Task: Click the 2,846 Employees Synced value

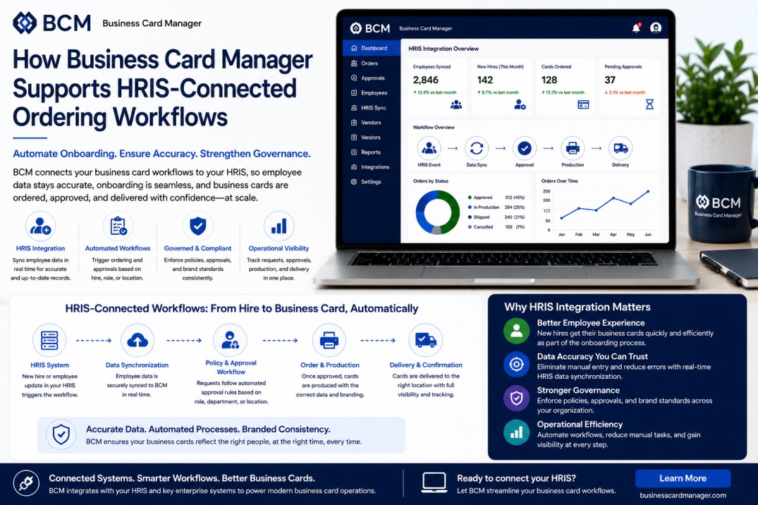Action: click(426, 80)
